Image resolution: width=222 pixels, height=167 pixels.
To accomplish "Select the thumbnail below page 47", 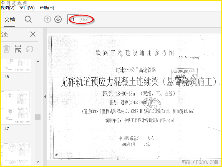I will coord(16,154).
